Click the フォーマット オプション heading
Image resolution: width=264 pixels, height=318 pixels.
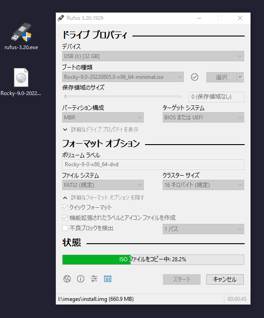pyautogui.click(x=101, y=144)
